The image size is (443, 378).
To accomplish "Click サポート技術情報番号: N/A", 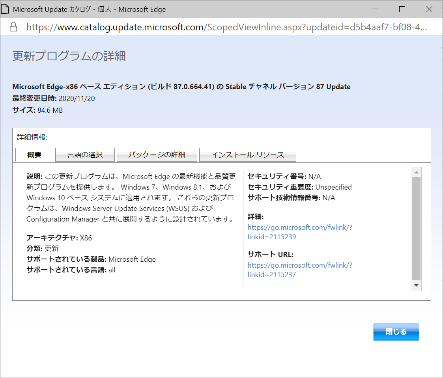I will tap(291, 197).
